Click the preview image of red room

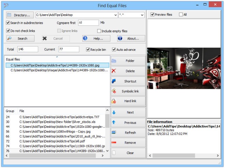184,68
